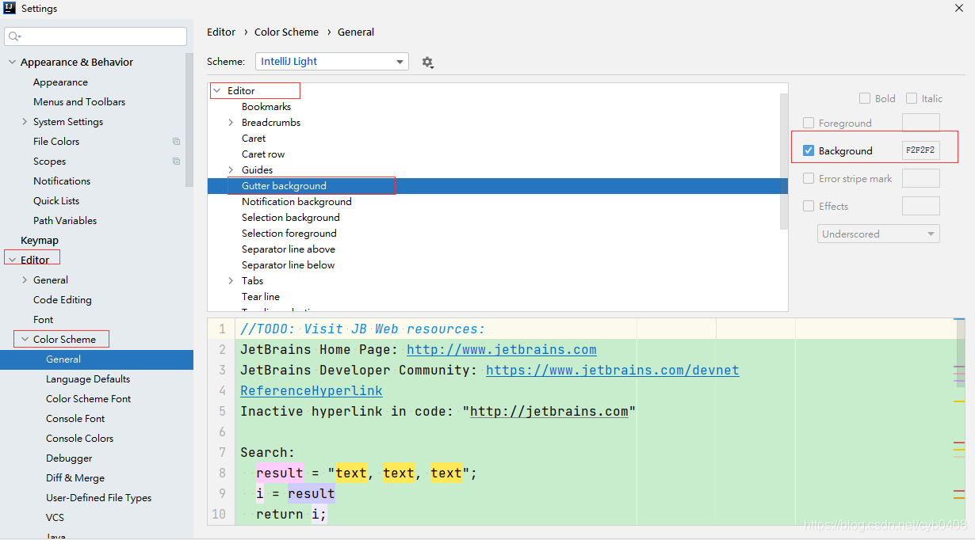975x540 pixels.
Task: Enable the Effects checkbox
Action: click(x=809, y=206)
